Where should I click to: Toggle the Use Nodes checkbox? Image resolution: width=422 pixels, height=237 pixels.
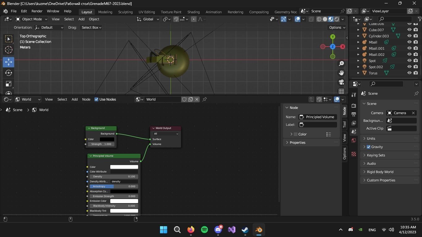point(96,99)
